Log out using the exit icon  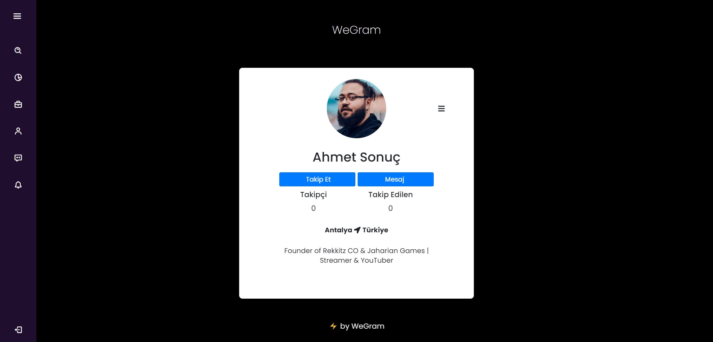coord(18,330)
